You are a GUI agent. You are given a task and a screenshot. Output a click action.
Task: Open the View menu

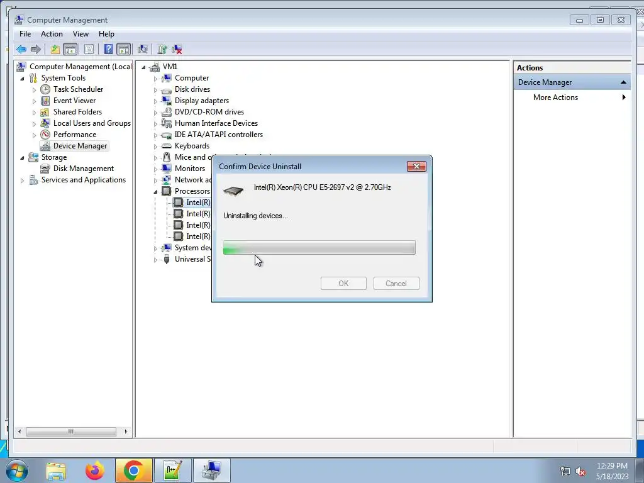(x=80, y=34)
